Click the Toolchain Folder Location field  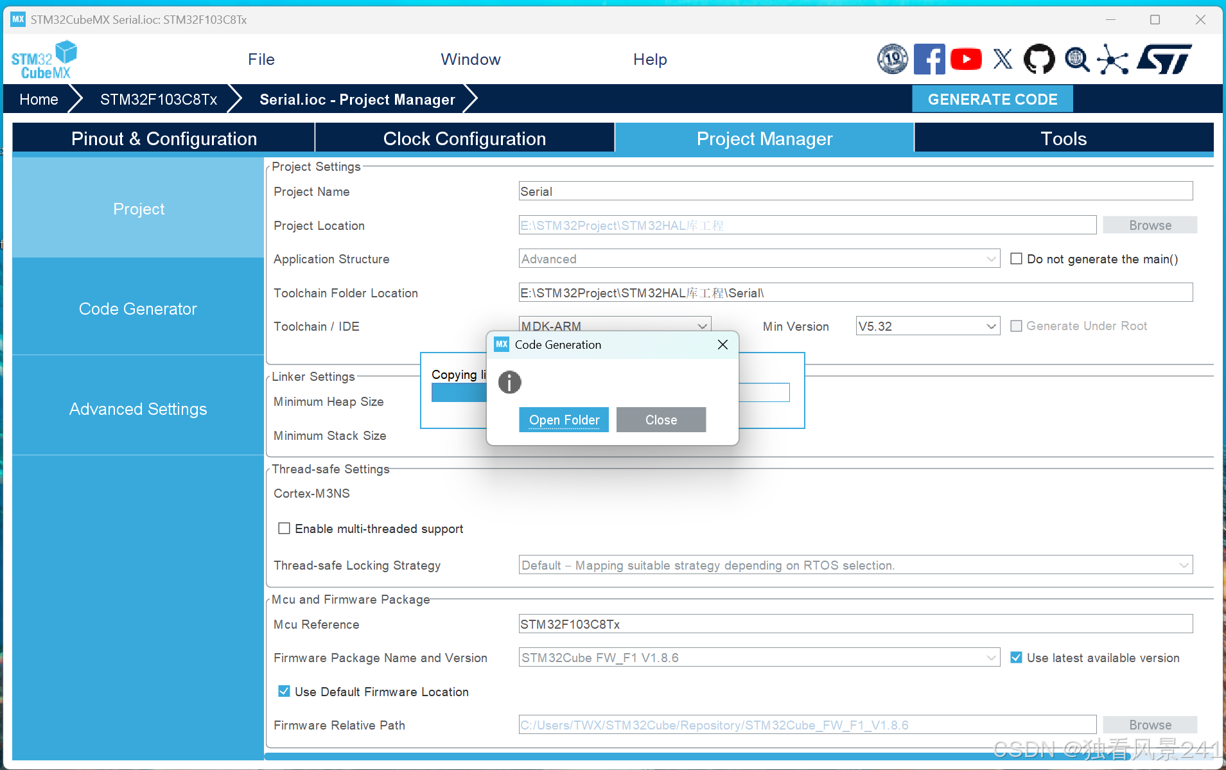click(855, 292)
